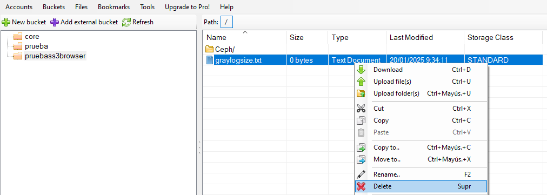Viewport: 547px width, 195px height.
Task: Select the pruebass3browser bucket
Action: click(x=55, y=56)
